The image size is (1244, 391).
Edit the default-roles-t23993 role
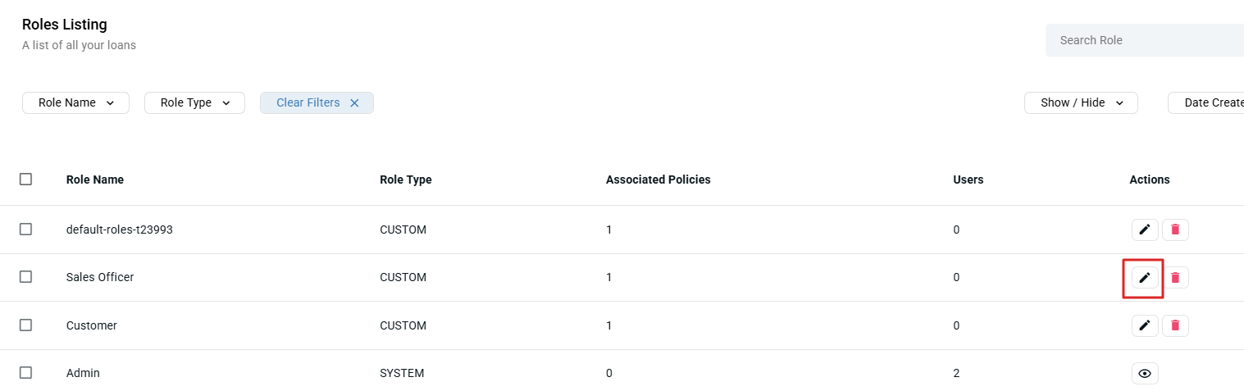click(x=1145, y=230)
